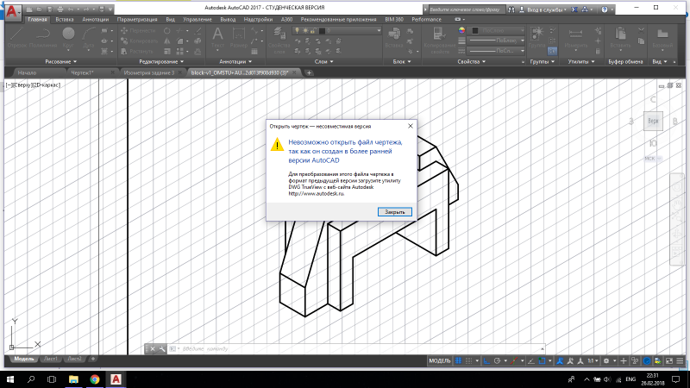Expand the Блок panel
Screen dimensions: 690x388
(402, 61)
